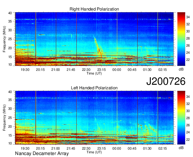Click Time (UT) label under Left Handed plot

tap(94, 152)
